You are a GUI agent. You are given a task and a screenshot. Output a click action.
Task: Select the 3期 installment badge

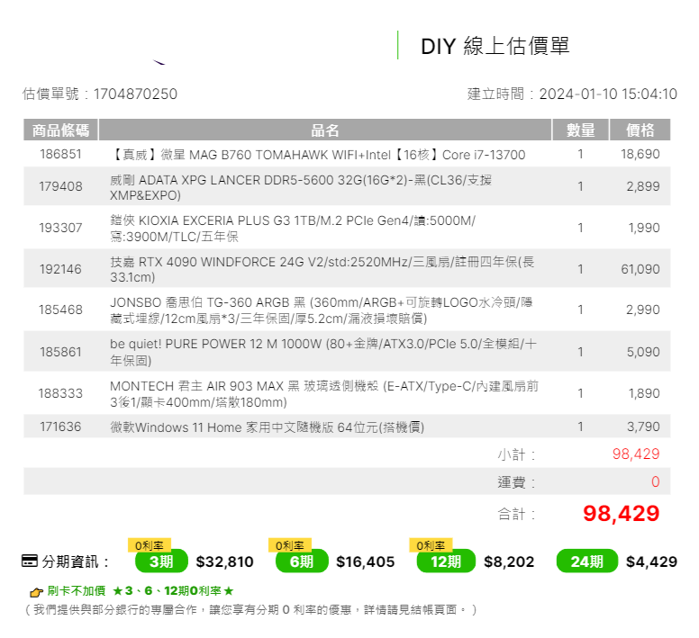click(x=161, y=561)
